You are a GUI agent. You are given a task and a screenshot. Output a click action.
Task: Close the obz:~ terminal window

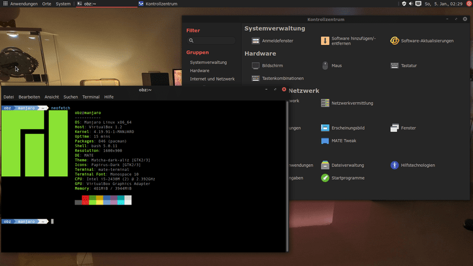click(284, 89)
